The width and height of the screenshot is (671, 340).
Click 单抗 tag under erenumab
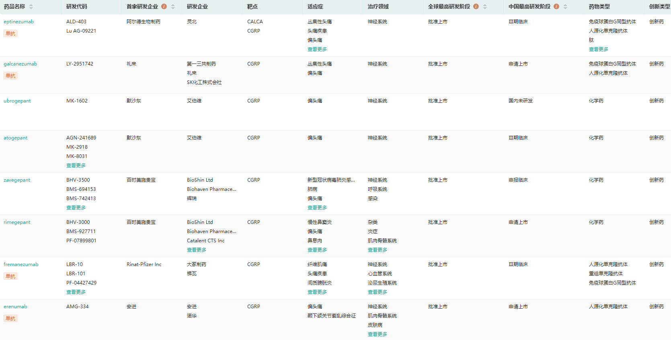click(x=10, y=318)
